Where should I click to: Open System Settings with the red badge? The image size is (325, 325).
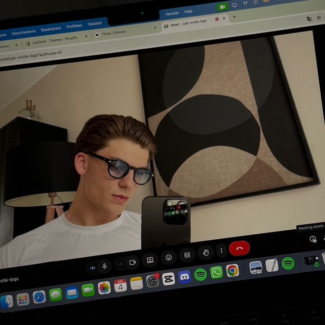(x=153, y=281)
